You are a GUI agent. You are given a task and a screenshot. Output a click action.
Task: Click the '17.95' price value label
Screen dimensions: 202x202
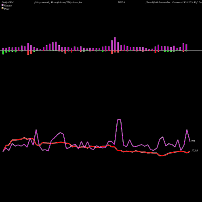195,151
